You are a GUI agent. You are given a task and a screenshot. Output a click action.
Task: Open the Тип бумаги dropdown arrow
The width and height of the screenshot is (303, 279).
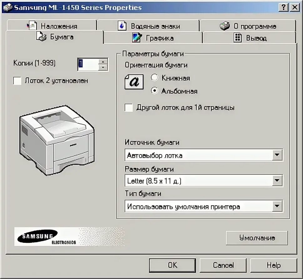(277, 206)
